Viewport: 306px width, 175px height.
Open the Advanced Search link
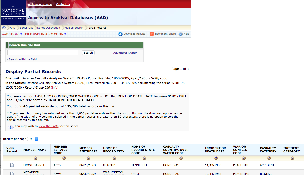click(x=125, y=53)
